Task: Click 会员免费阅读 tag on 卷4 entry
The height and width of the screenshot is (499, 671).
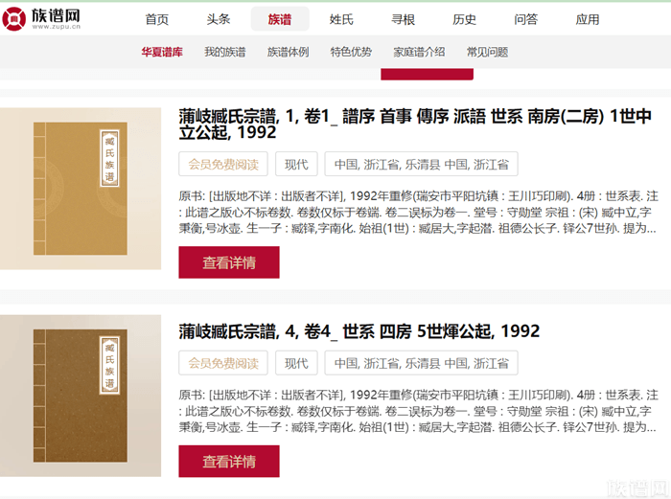Action: point(222,363)
